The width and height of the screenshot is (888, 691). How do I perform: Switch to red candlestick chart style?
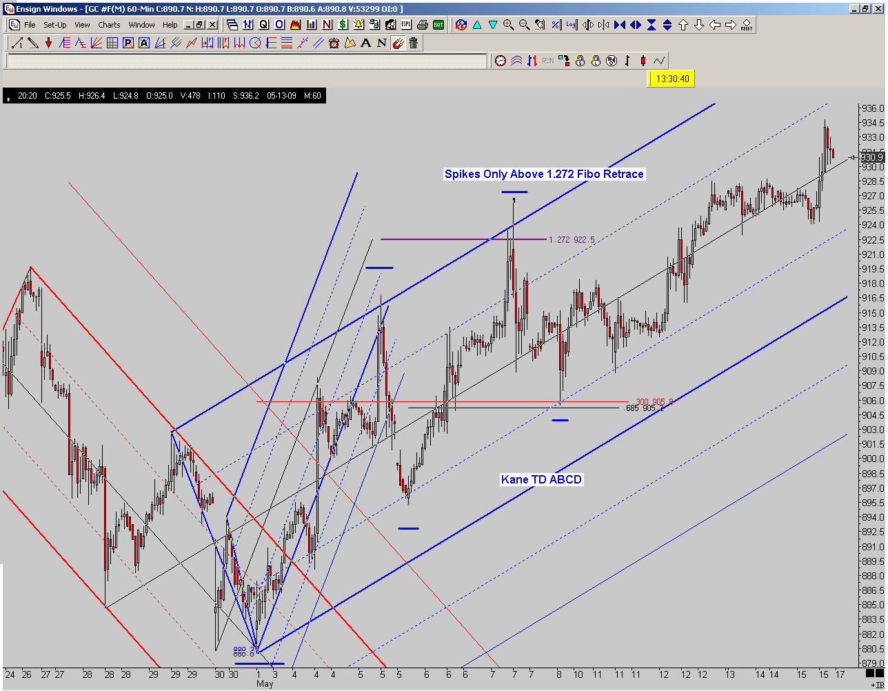pyautogui.click(x=643, y=61)
